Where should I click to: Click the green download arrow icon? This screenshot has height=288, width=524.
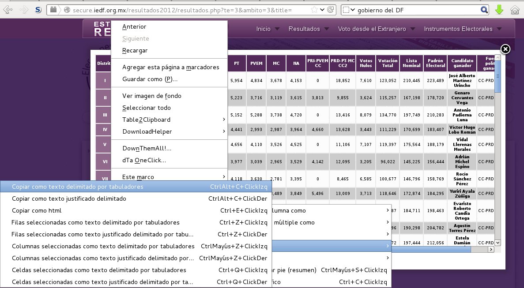click(499, 10)
